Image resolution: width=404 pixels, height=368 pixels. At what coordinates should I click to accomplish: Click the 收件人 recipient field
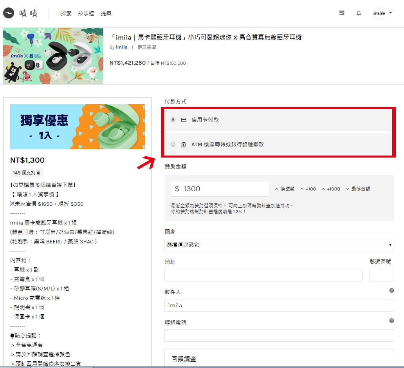[279, 305]
